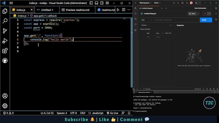Open the Workspaces dropdown in Postman

point(145,3)
